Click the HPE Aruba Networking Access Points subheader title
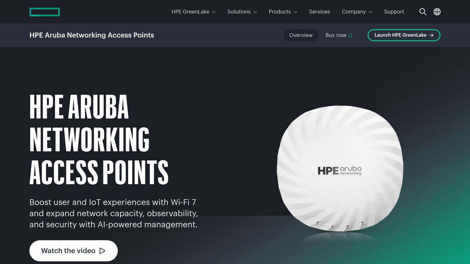The width and height of the screenshot is (470, 264). pyautogui.click(x=92, y=35)
